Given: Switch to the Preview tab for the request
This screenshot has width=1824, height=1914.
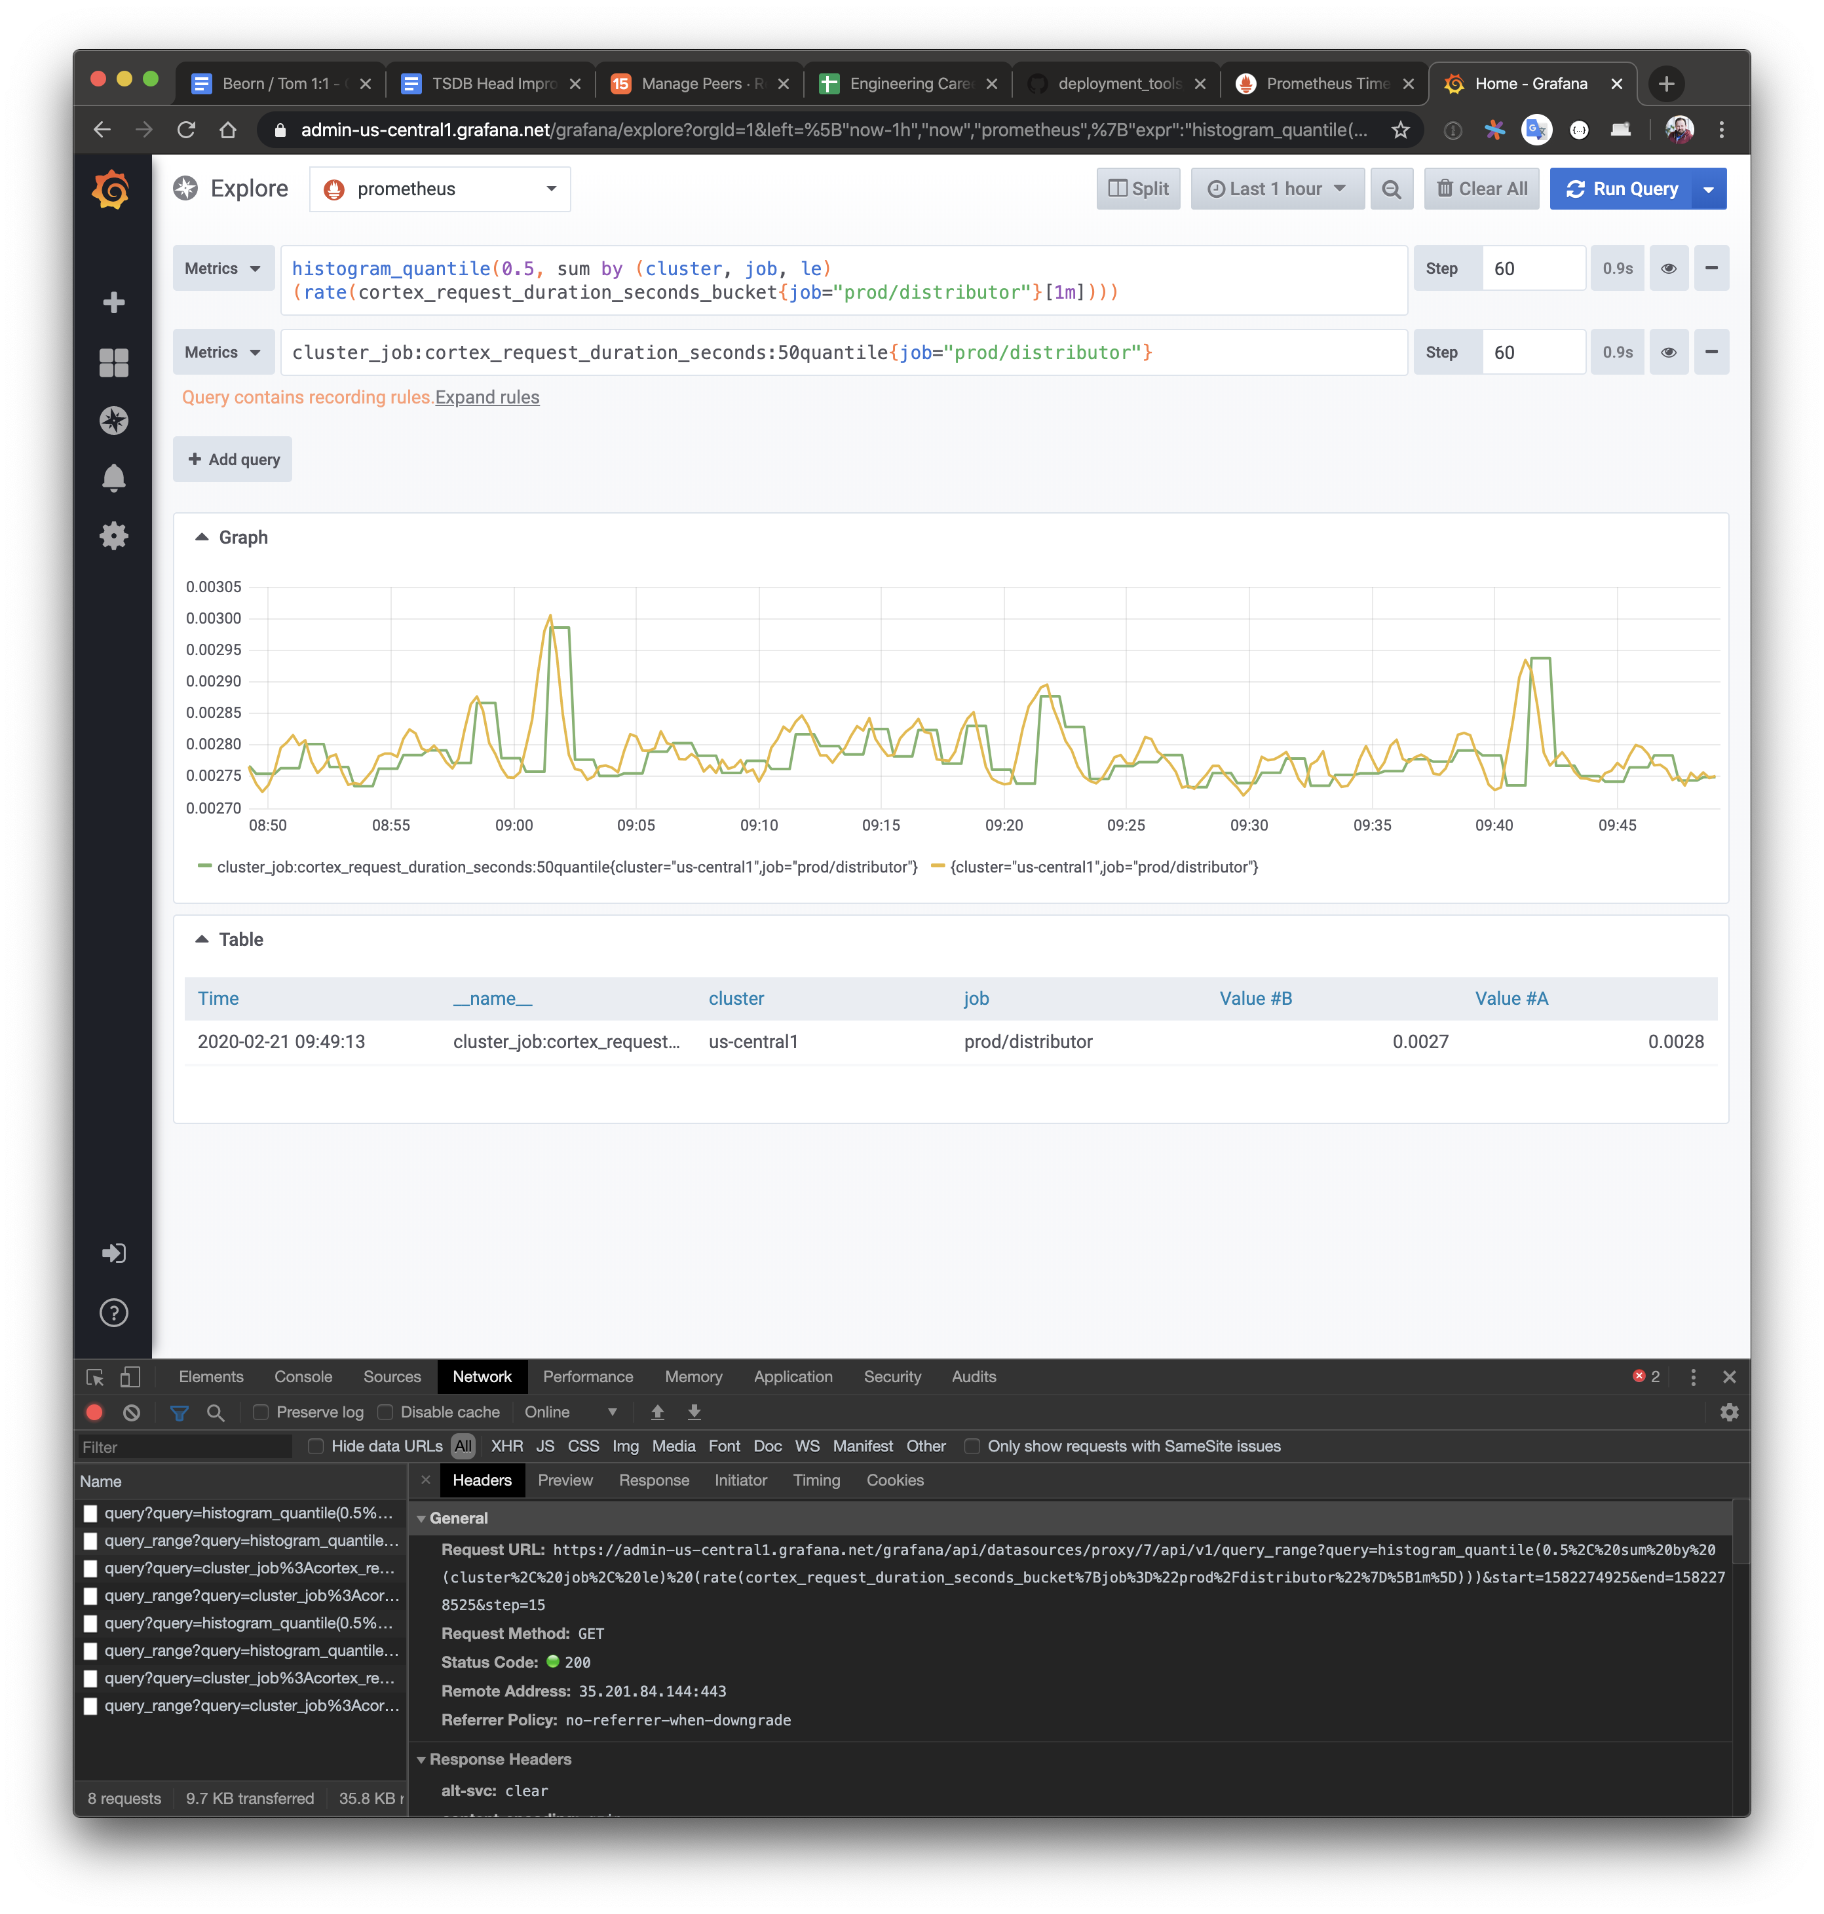Looking at the screenshot, I should (x=565, y=1480).
